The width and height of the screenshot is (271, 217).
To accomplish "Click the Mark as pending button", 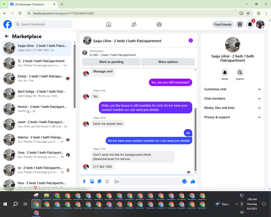I will (111, 62).
